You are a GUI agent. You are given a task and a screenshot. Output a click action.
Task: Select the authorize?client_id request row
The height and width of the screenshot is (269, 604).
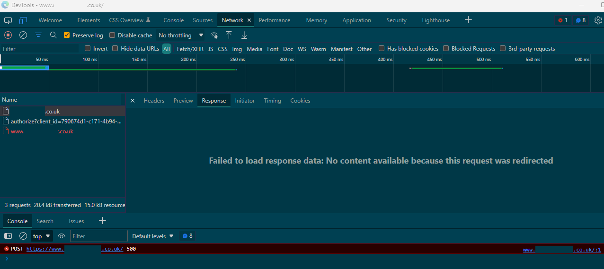point(62,121)
